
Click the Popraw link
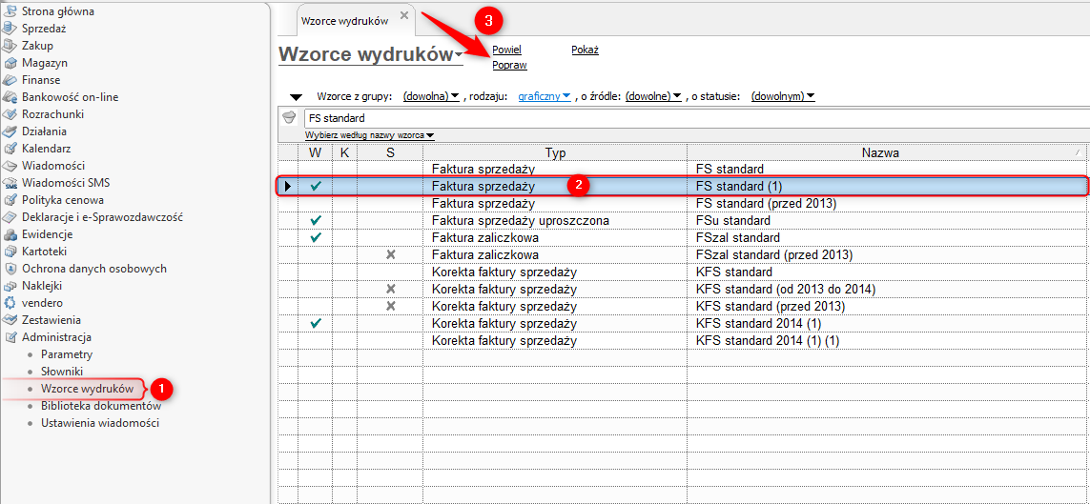coord(509,65)
